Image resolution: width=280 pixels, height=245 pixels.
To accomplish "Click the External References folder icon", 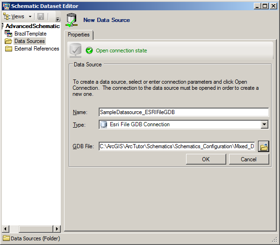I will tap(8, 49).
